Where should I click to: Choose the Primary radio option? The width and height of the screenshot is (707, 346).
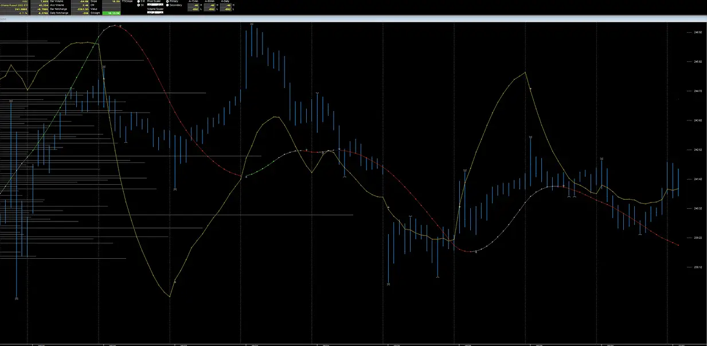point(167,2)
